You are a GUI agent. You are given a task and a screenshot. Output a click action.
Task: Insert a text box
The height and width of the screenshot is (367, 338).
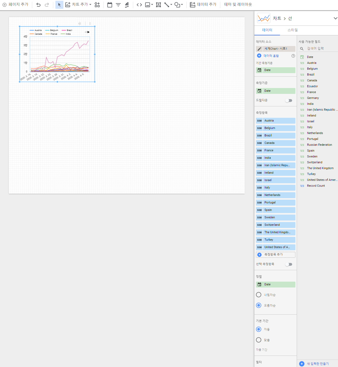point(158,5)
